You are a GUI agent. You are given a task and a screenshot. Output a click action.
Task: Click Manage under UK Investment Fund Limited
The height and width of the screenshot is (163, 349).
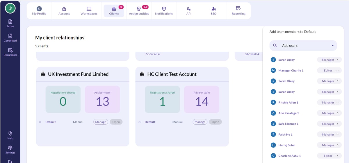coord(101,122)
